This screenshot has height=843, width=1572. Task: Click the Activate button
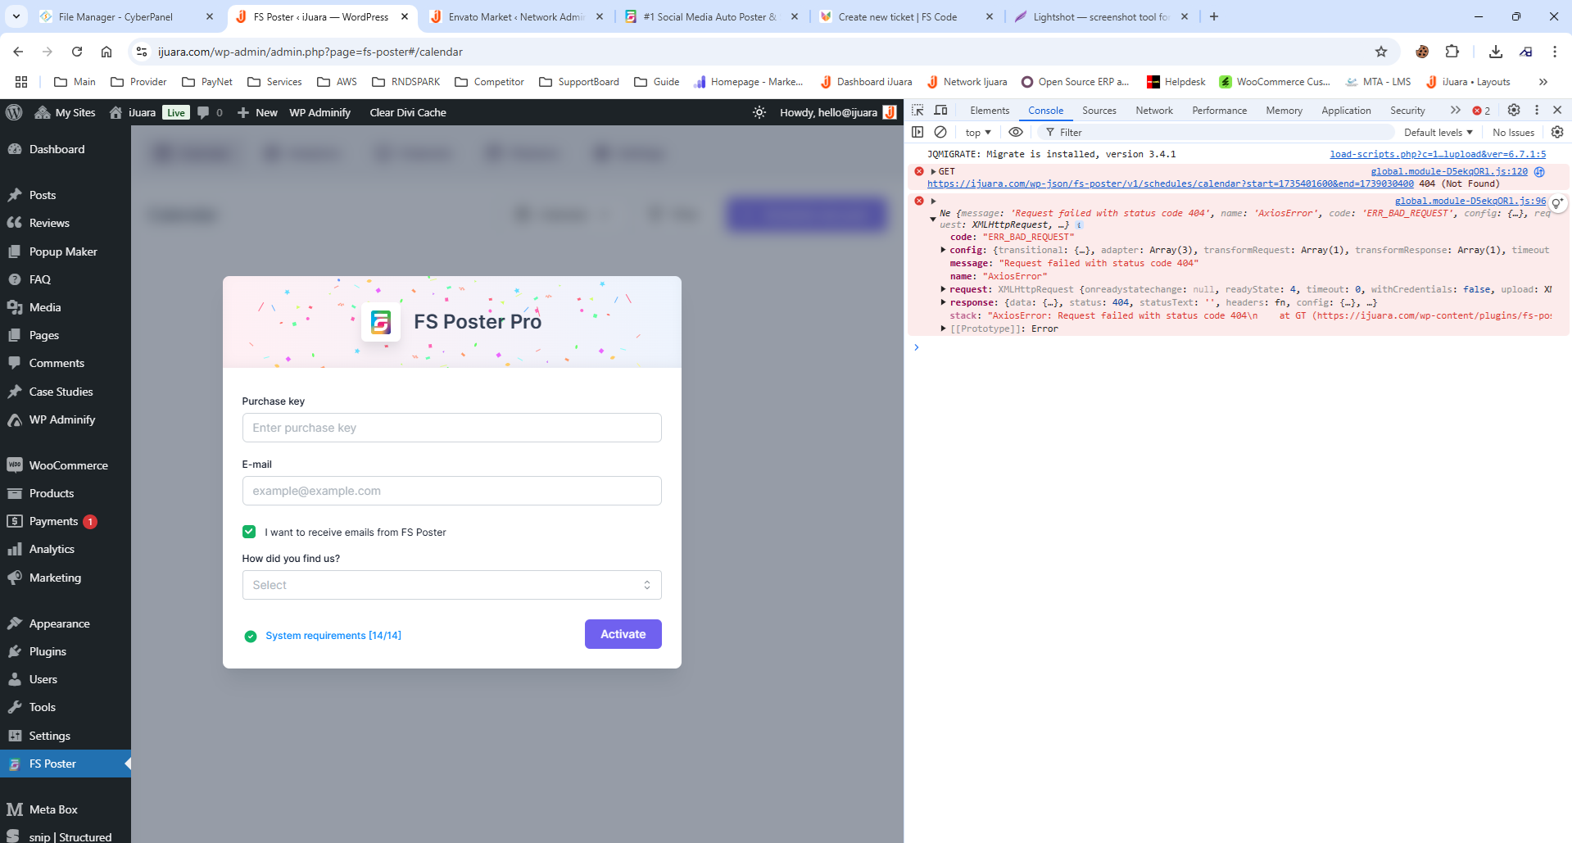point(623,634)
